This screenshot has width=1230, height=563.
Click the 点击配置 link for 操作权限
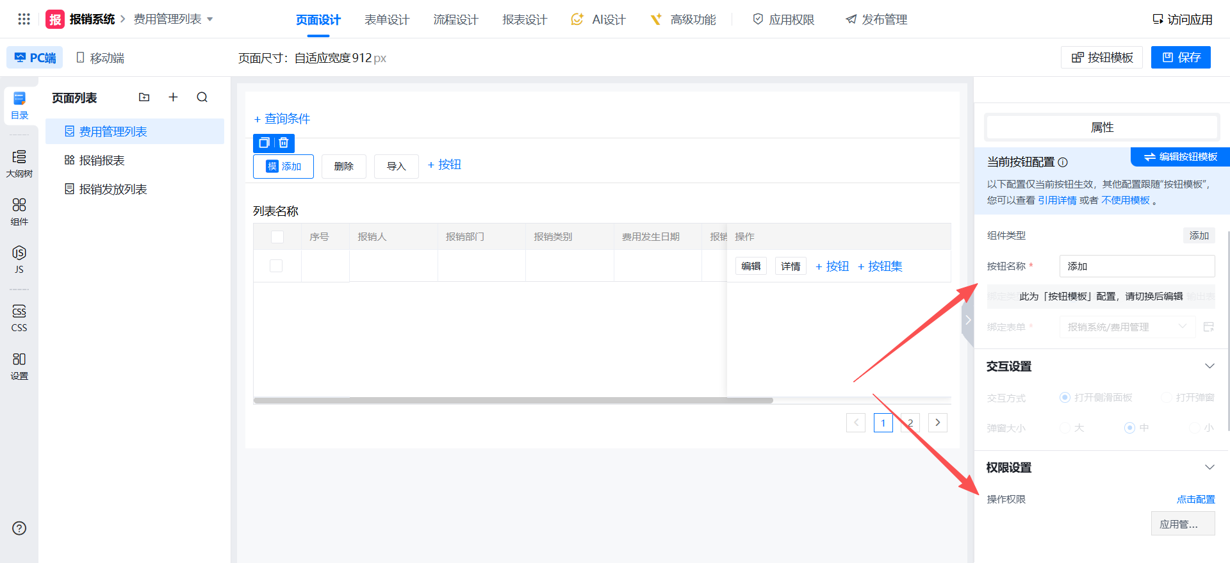1195,500
